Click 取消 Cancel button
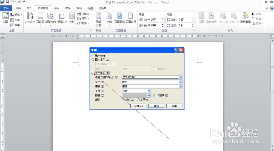Screen dimensions: 274x151 pyautogui.click(x=174, y=106)
